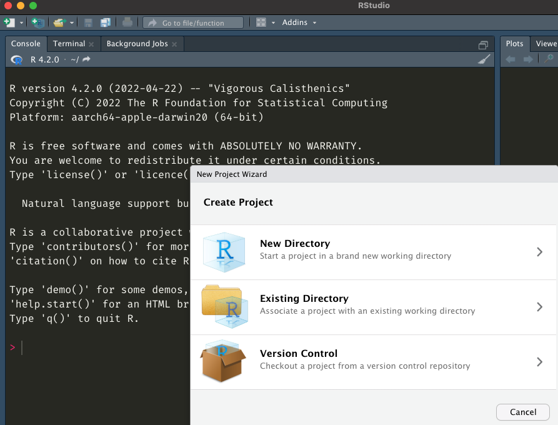
Task: Click the Zoom magnifier icon in Plots
Action: click(x=549, y=59)
